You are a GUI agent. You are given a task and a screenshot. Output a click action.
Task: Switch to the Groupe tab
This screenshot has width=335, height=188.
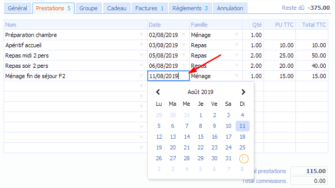click(89, 8)
